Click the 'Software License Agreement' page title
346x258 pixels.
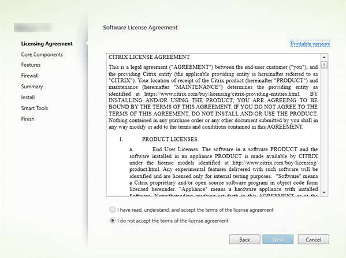[x=140, y=28]
